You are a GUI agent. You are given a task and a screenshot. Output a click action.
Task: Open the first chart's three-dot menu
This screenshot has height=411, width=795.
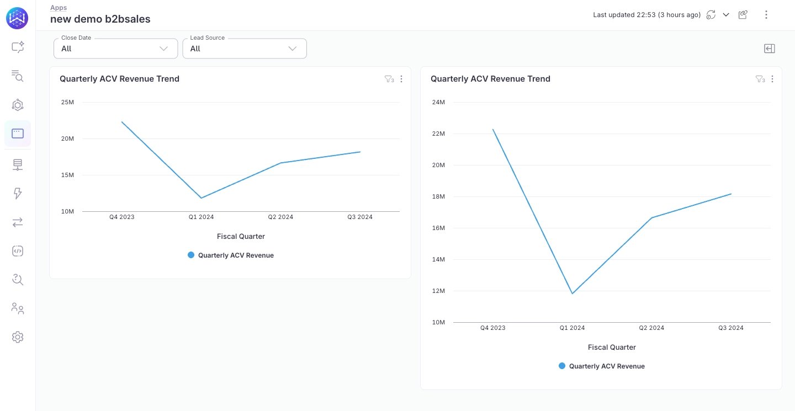(x=401, y=79)
